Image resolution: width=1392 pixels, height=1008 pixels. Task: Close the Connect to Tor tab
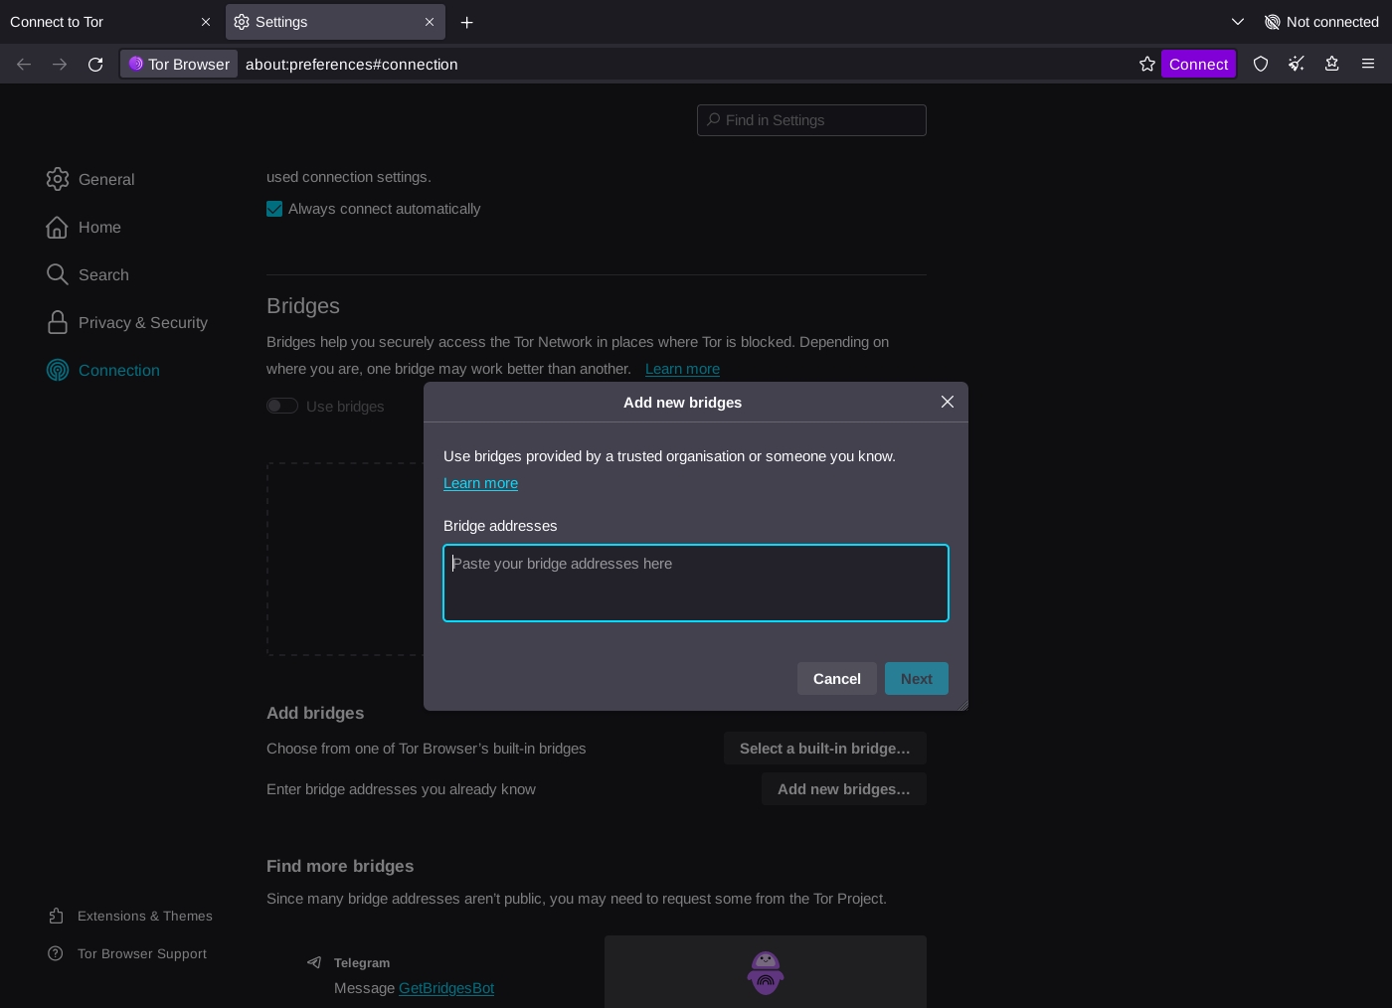pyautogui.click(x=206, y=22)
